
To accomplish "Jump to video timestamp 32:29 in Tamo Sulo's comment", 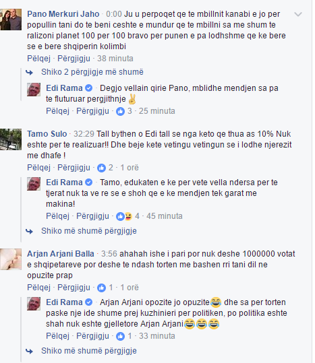I will (84, 134).
